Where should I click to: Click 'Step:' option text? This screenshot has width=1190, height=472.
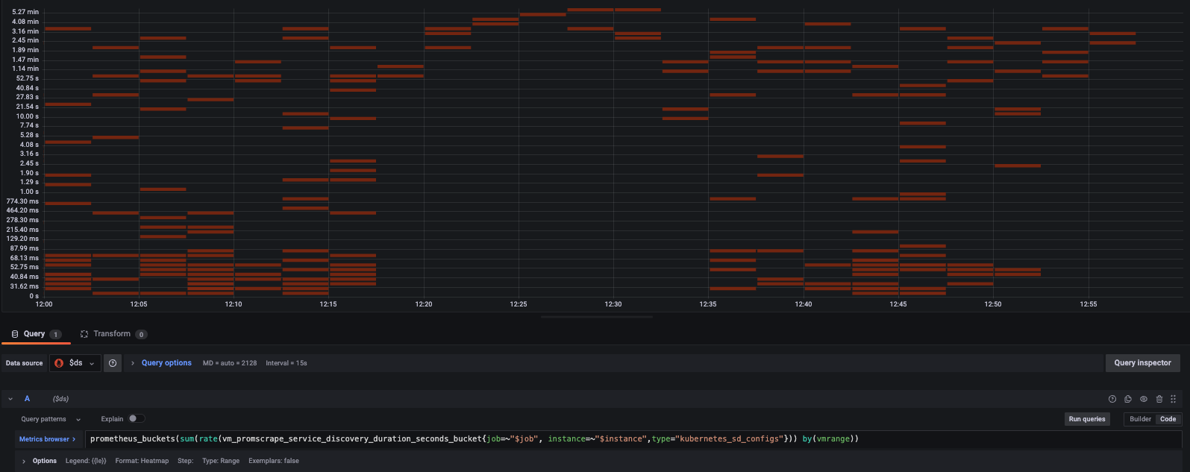185,461
